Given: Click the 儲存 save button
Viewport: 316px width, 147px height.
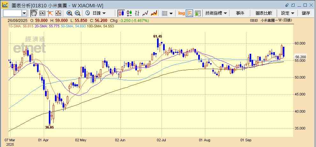Looking at the screenshot, I should (x=306, y=13).
